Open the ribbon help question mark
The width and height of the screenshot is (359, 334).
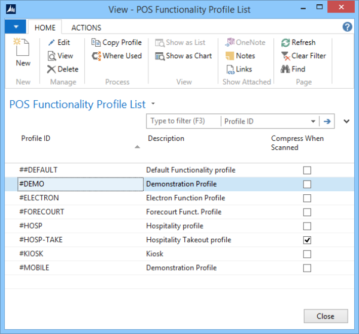[x=347, y=27]
